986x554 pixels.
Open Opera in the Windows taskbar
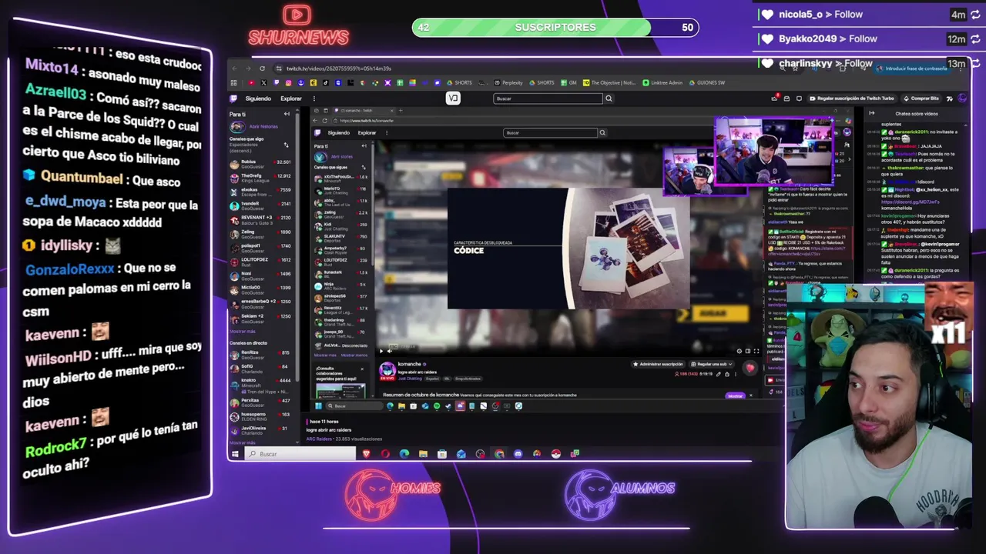pos(385,454)
